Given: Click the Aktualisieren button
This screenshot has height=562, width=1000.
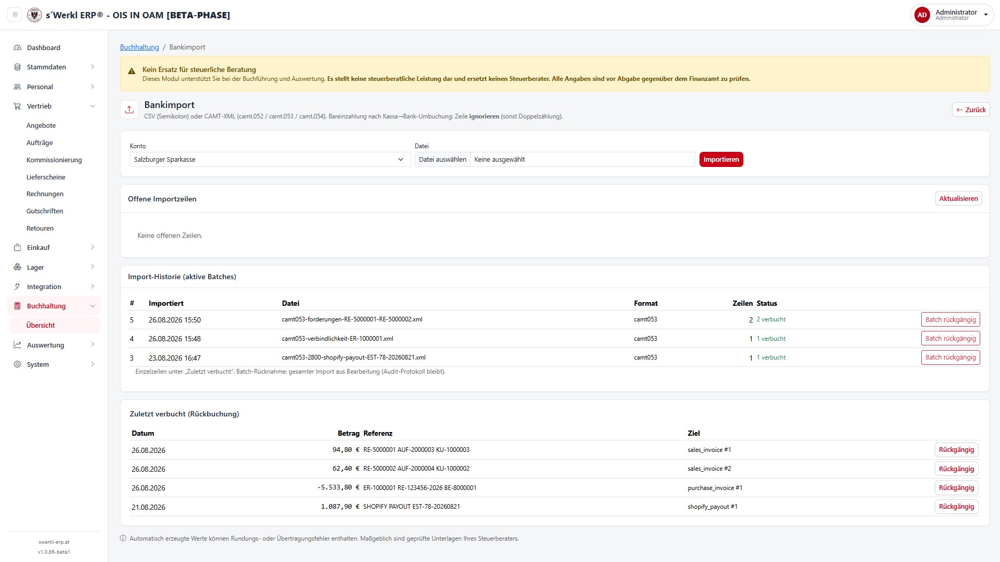Looking at the screenshot, I should [x=958, y=198].
